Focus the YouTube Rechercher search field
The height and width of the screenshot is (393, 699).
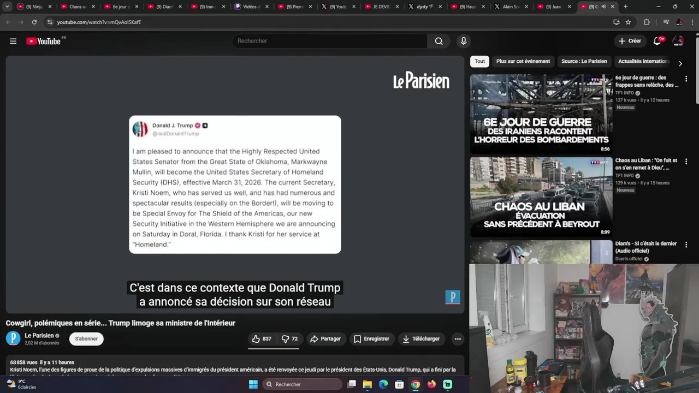[330, 41]
